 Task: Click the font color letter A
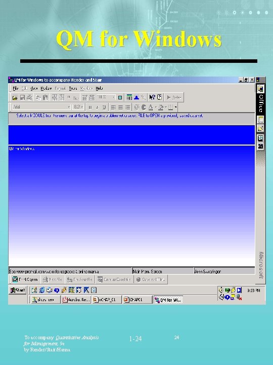coord(151,107)
